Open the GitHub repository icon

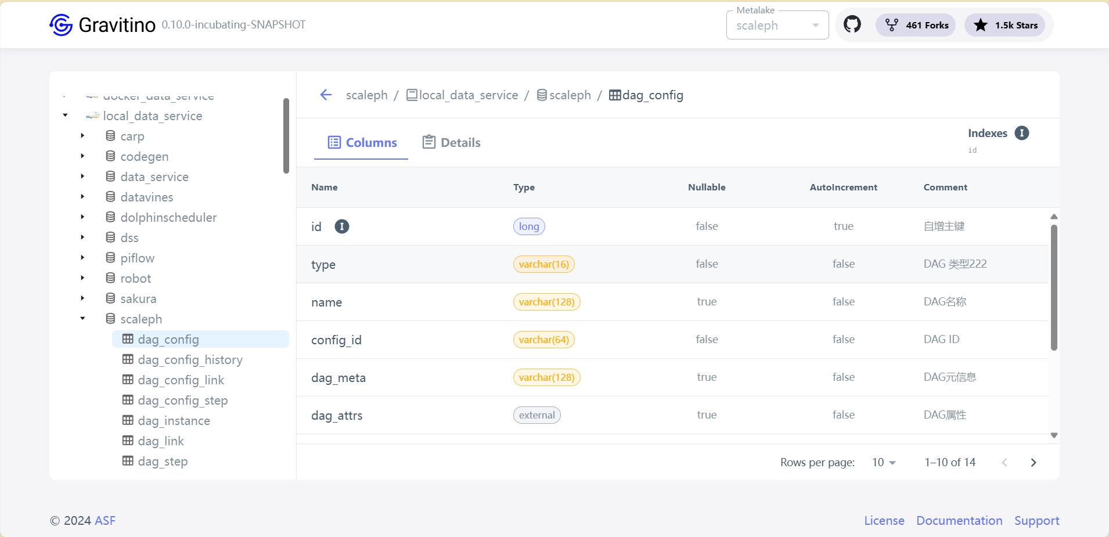[852, 25]
